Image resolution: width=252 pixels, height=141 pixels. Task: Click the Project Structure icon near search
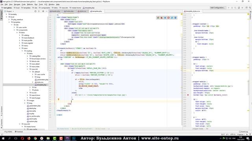coord(246,8)
